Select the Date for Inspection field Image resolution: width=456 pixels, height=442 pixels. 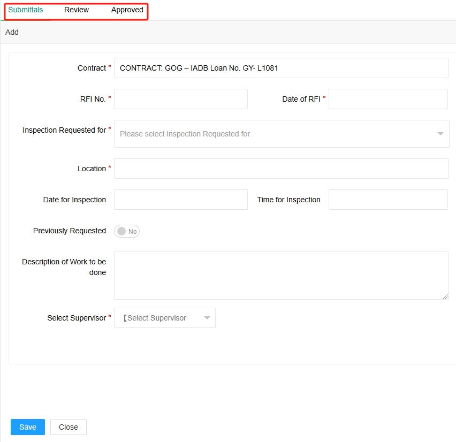(x=180, y=200)
